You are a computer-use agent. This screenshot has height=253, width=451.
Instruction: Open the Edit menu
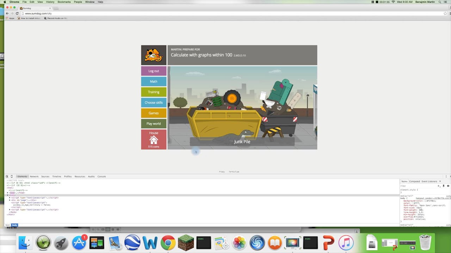[32, 2]
